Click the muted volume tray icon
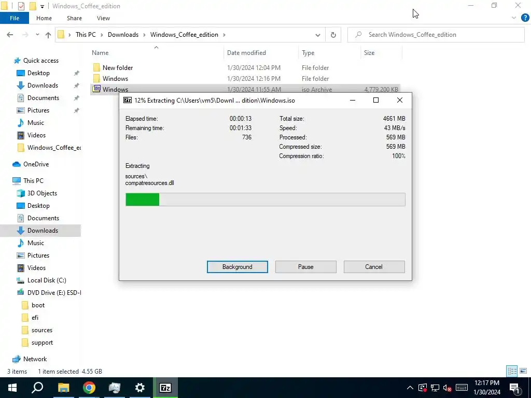This screenshot has width=531, height=398. tap(448, 388)
